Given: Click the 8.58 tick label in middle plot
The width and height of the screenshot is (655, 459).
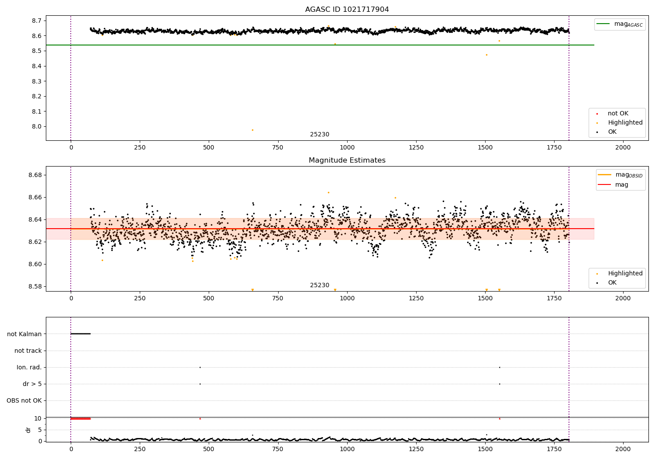Looking at the screenshot, I should point(34,286).
